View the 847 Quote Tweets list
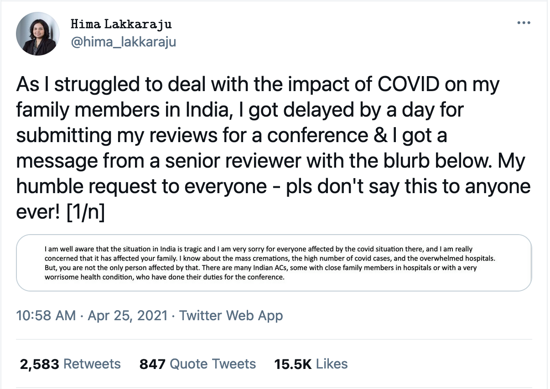Image resolution: width=550 pixels, height=389 pixels. pos(198,364)
